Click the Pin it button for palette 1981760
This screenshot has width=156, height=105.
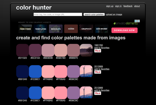click(98, 51)
